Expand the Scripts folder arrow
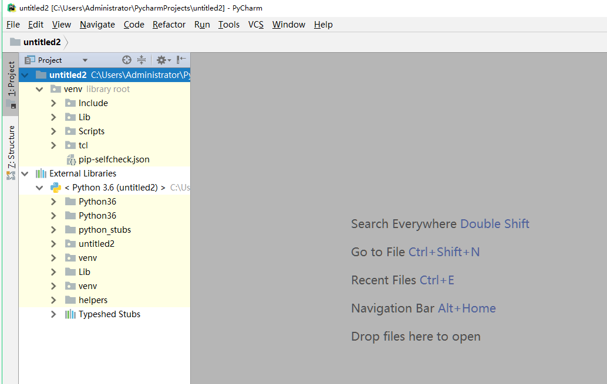Screen dimensions: 607x384 coord(54,131)
